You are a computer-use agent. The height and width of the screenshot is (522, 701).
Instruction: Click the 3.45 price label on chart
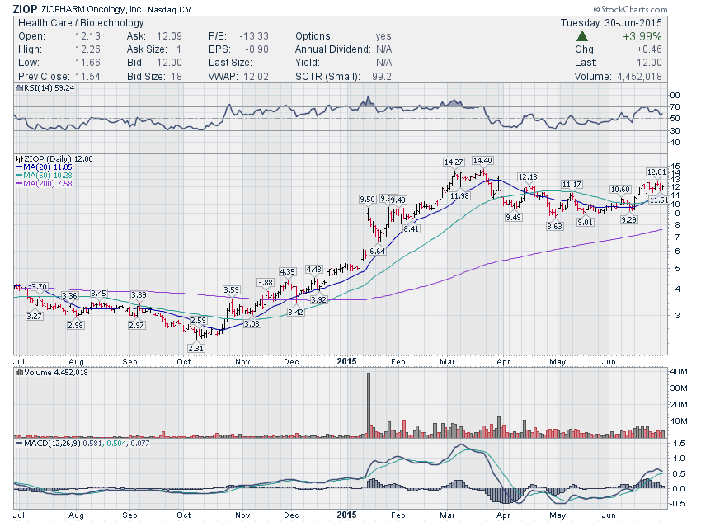(98, 294)
